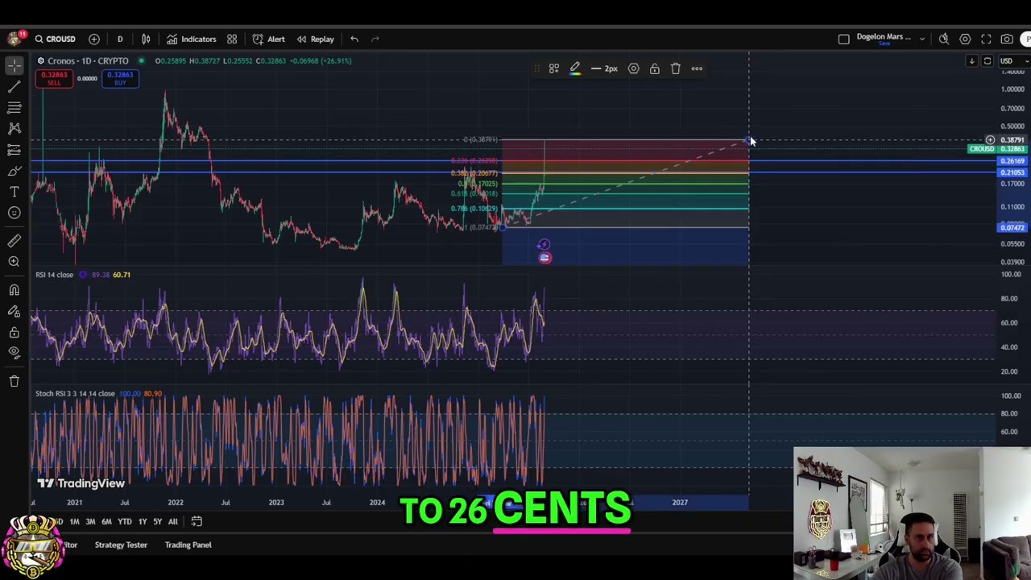The image size is (1031, 580).
Task: Open user profile avatar with notification badge
Action: [x=14, y=39]
